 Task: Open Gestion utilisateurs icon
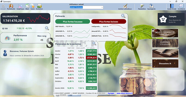click(x=125, y=7)
